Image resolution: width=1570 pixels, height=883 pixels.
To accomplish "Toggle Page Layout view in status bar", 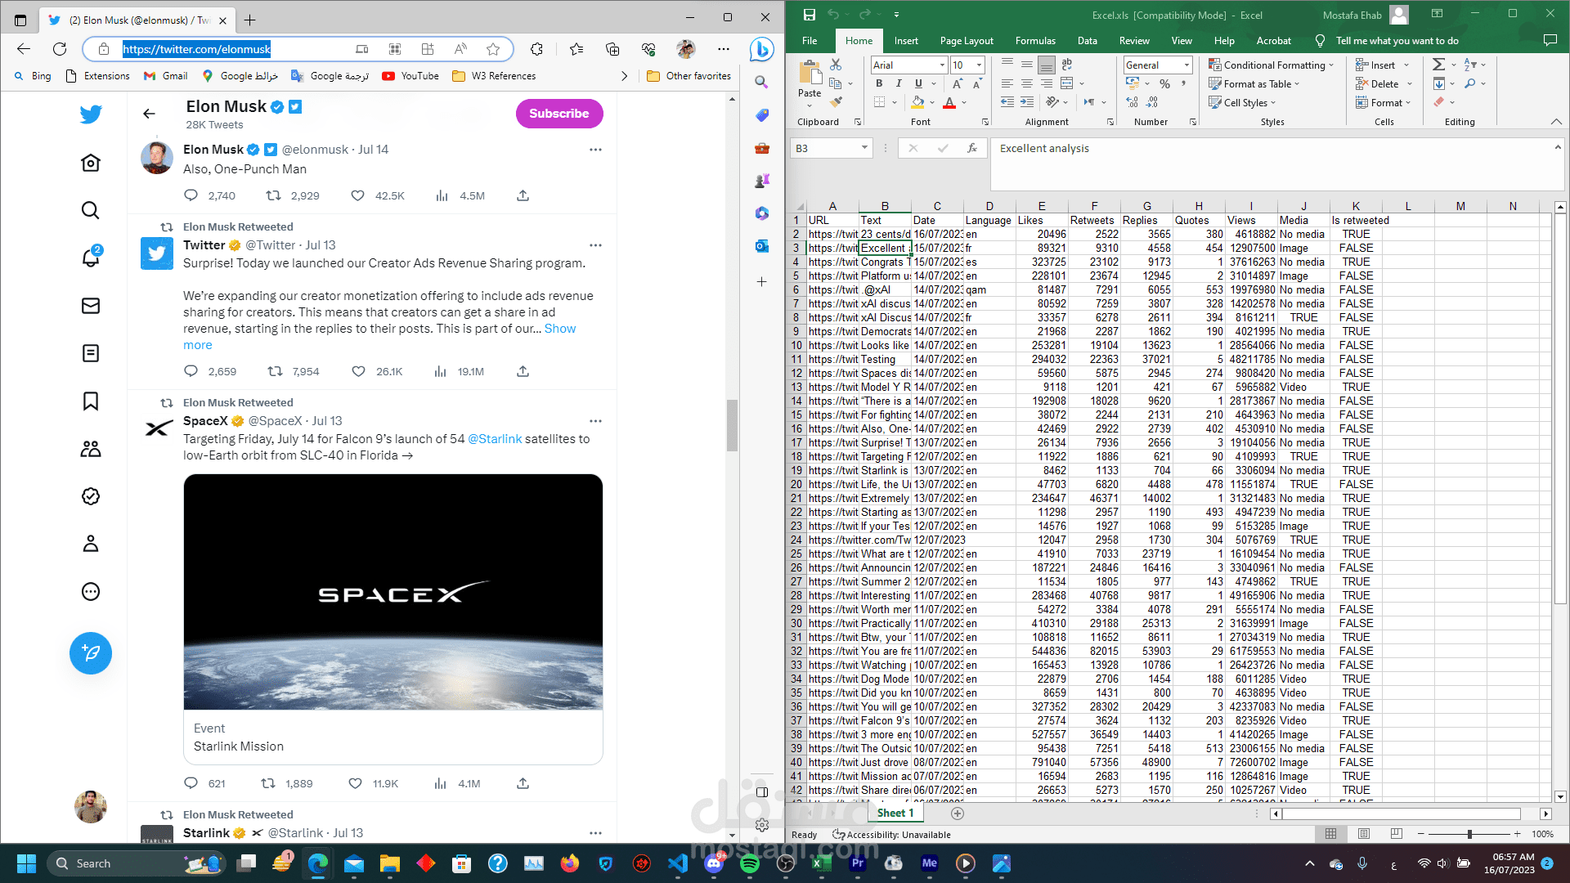I will click(1363, 834).
